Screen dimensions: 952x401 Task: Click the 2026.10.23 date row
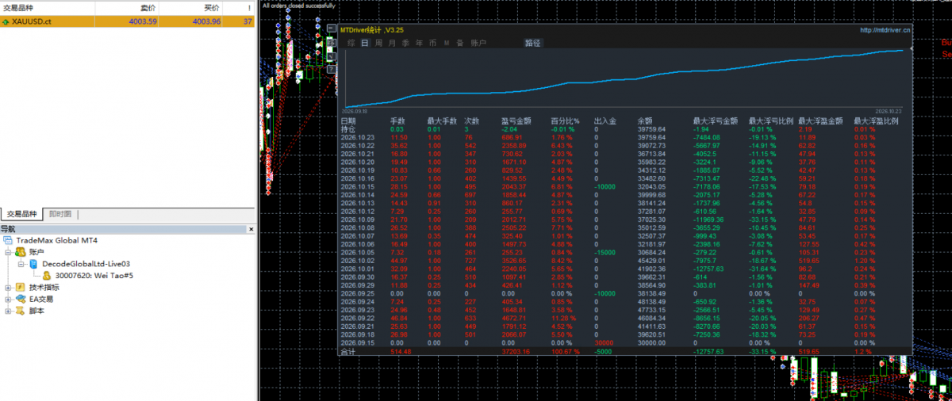coord(357,137)
